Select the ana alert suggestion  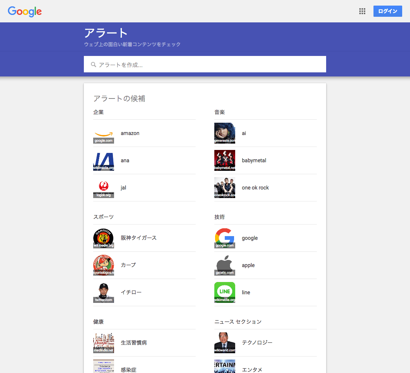[125, 160]
